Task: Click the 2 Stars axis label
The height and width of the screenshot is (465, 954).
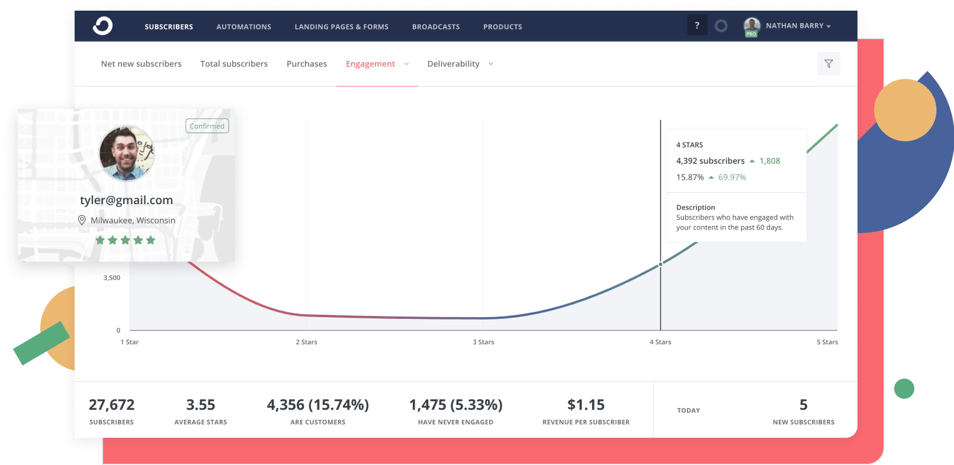Action: (307, 342)
